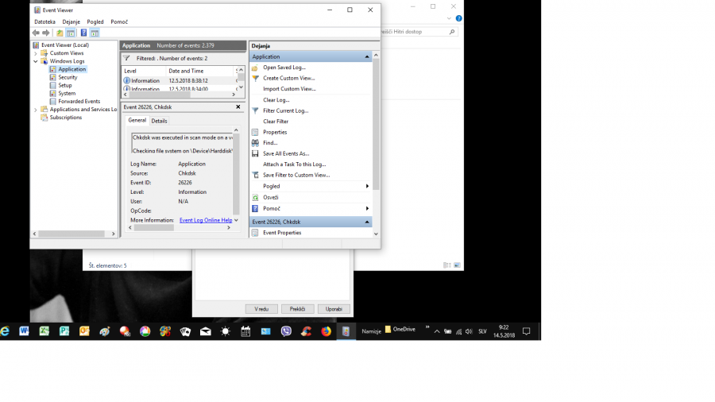This screenshot has height=402, width=715.
Task: Click the Filter Current Log funnel icon
Action: [255, 110]
